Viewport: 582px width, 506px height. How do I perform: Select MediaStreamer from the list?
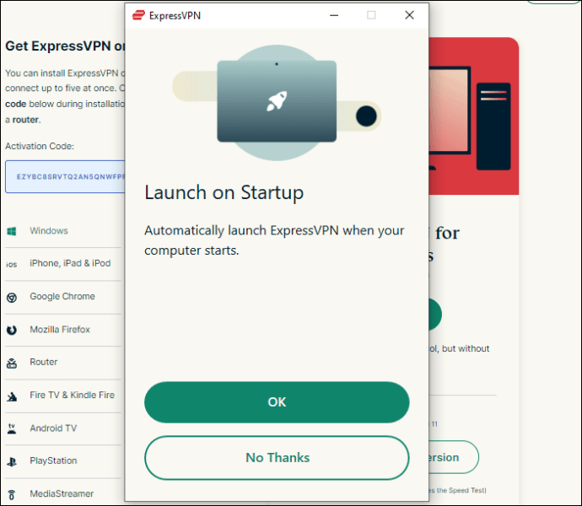pos(62,493)
